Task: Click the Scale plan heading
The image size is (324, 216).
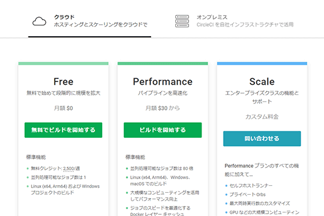Action: (262, 81)
